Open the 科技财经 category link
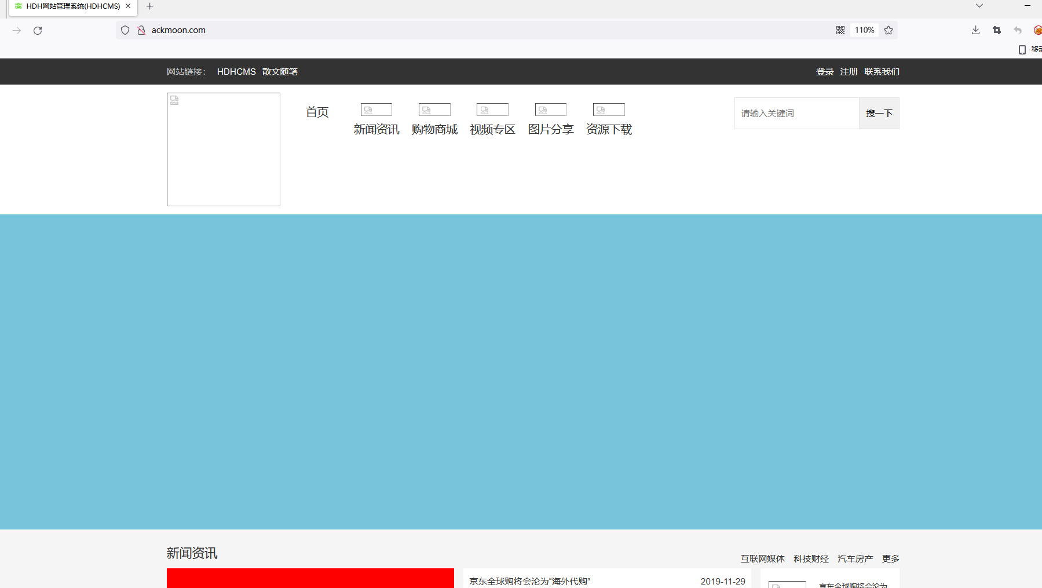This screenshot has width=1042, height=588. pos(811,559)
